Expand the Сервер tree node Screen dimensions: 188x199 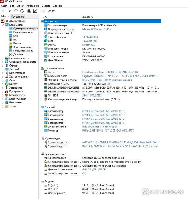3,66
